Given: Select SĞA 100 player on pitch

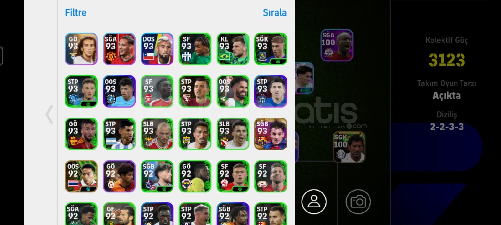Looking at the screenshot, I should pyautogui.click(x=337, y=45).
